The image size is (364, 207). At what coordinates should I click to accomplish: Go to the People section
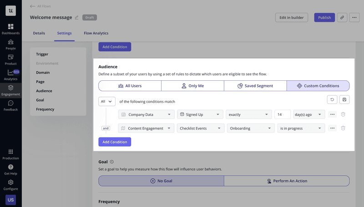point(10,44)
